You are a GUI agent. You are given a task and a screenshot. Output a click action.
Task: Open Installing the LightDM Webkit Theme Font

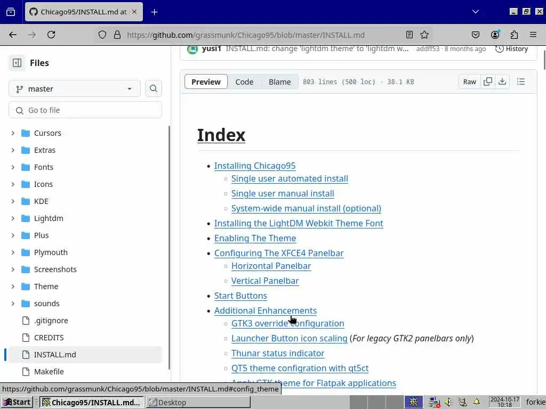click(x=299, y=224)
